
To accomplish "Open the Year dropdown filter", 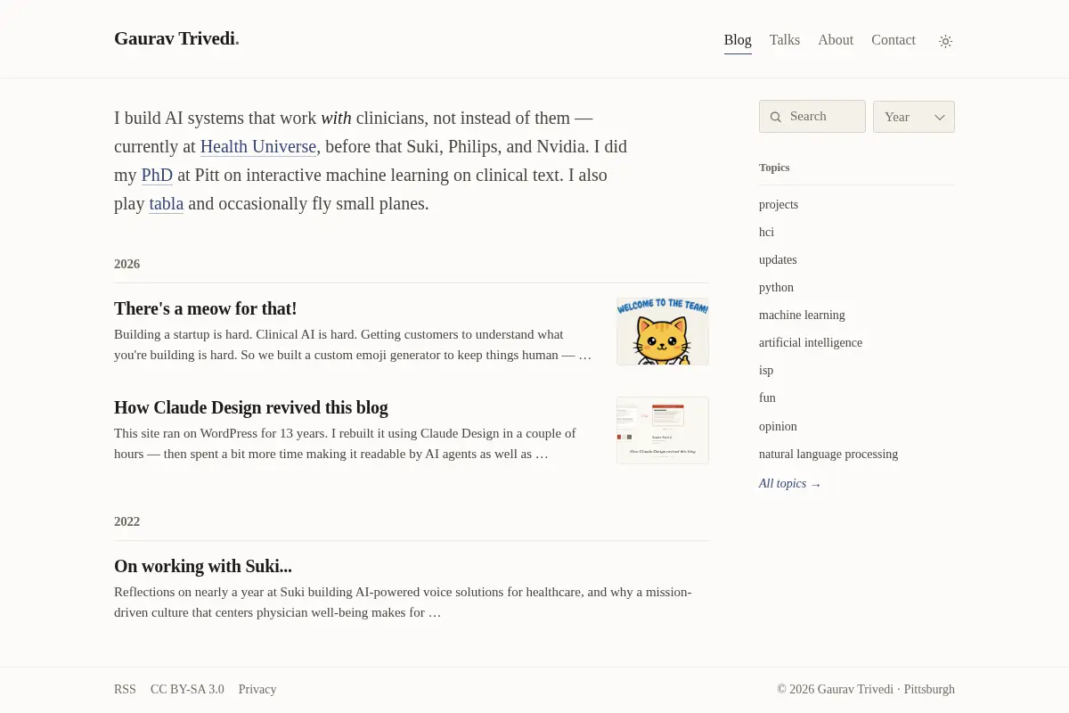I will click(914, 117).
